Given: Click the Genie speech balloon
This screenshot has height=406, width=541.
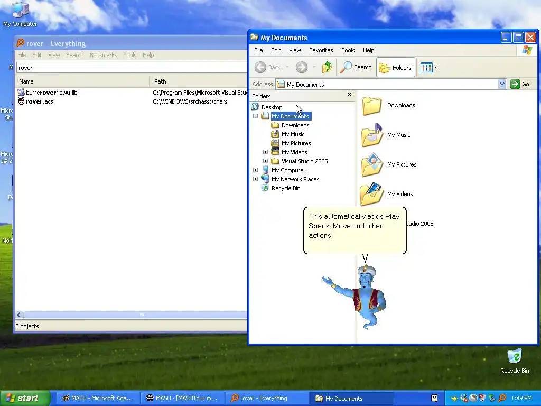Looking at the screenshot, I should 355,230.
